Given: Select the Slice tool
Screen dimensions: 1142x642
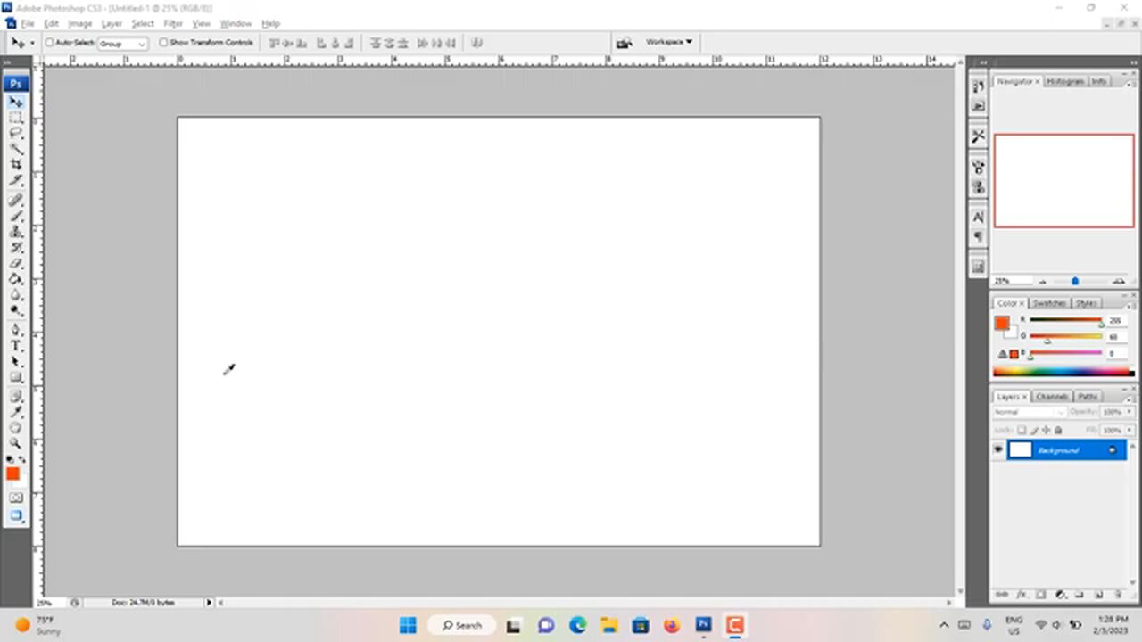Looking at the screenshot, I should [x=16, y=182].
